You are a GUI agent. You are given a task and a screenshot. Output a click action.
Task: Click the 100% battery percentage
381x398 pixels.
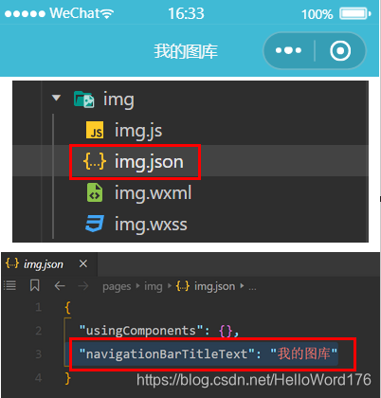pos(317,14)
